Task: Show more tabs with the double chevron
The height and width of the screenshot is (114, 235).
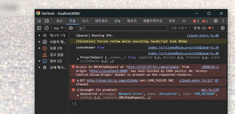Action: coord(184,21)
